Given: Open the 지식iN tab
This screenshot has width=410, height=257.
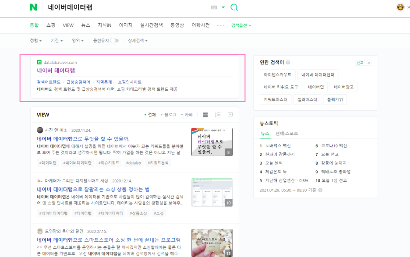Looking at the screenshot, I should coord(104,25).
